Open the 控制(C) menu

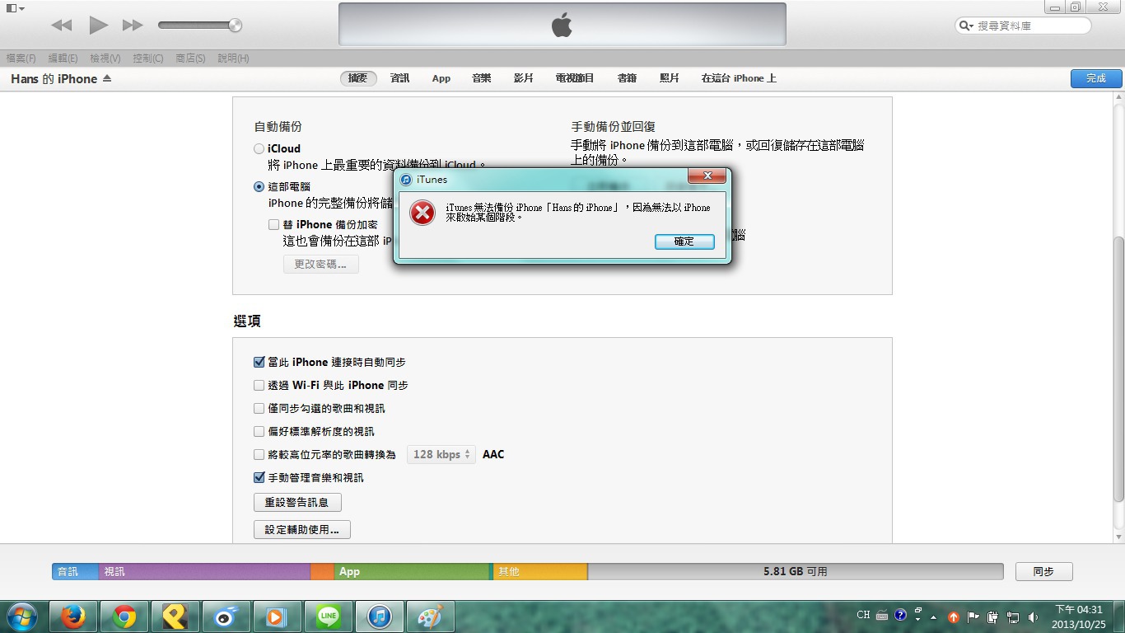[x=148, y=59]
